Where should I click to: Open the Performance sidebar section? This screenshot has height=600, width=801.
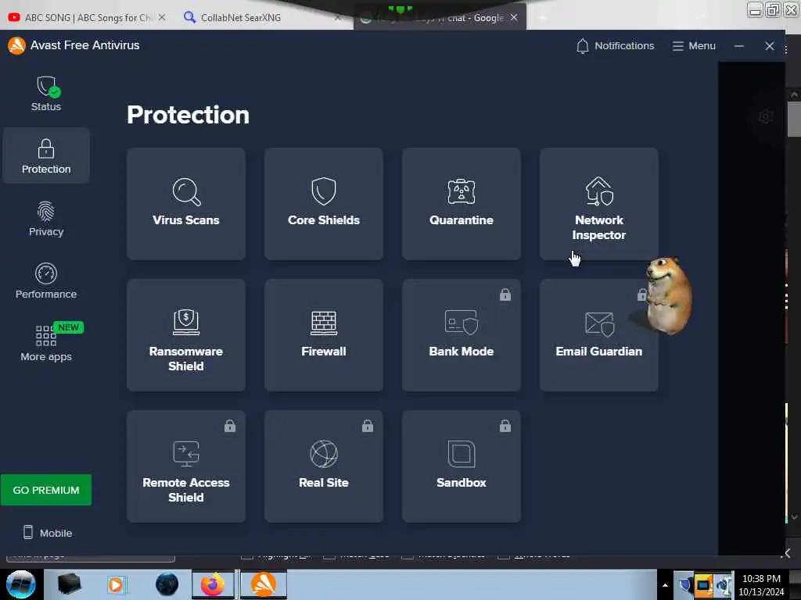click(46, 280)
